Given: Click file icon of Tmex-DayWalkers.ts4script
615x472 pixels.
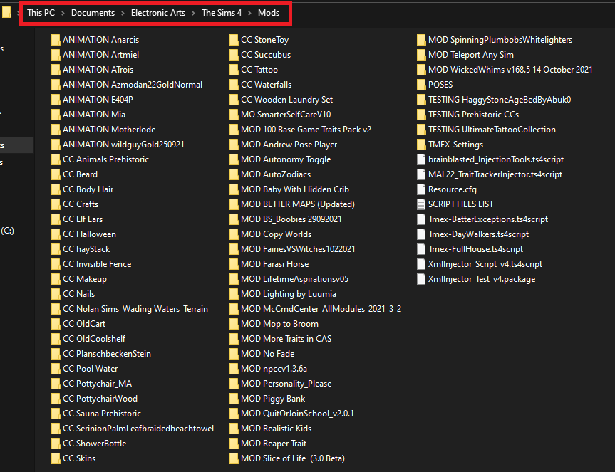Looking at the screenshot, I should click(421, 235).
